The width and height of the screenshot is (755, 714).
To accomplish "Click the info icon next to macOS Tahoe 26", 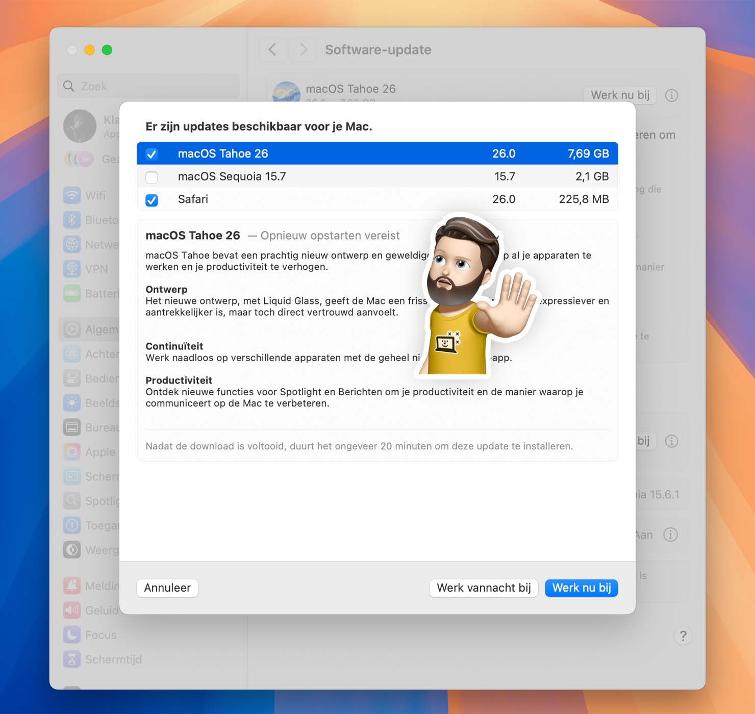I will 672,95.
